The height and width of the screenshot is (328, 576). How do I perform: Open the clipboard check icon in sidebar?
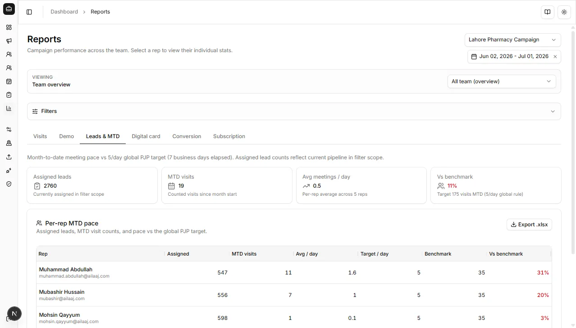click(x=9, y=95)
